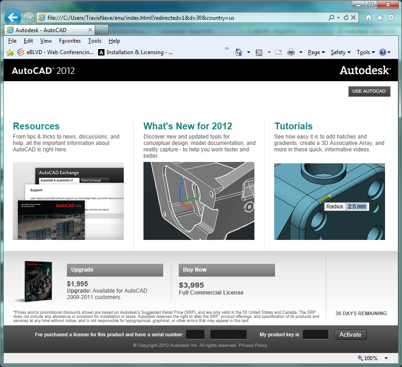Click the 30 DAYS REMAINING text
Screen dimensions: 402x367
tap(361, 313)
